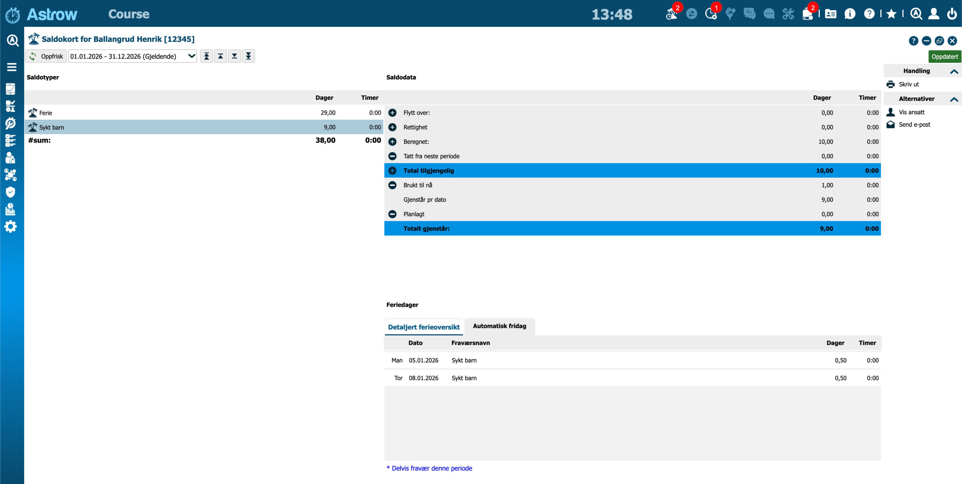
Task: Open the settings gear in sidebar
Action: pos(11,226)
